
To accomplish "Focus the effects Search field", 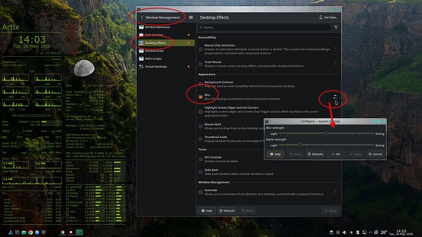I will [265, 27].
